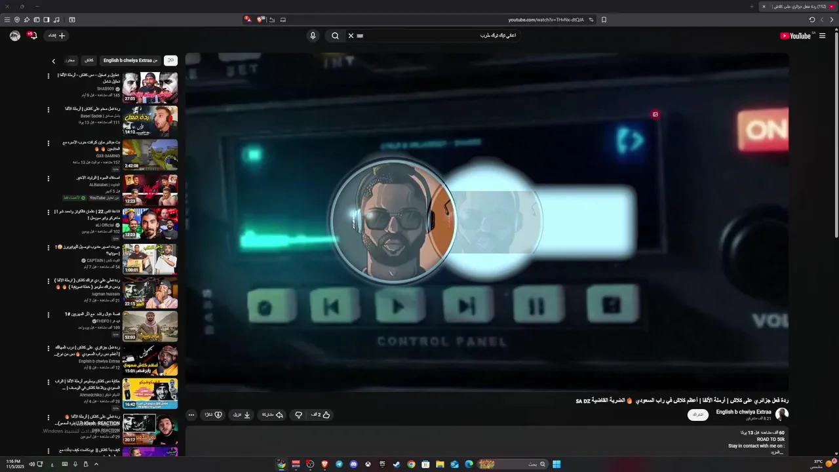Click the video player to toggle playback
839x472 pixels.
pyautogui.click(x=486, y=222)
